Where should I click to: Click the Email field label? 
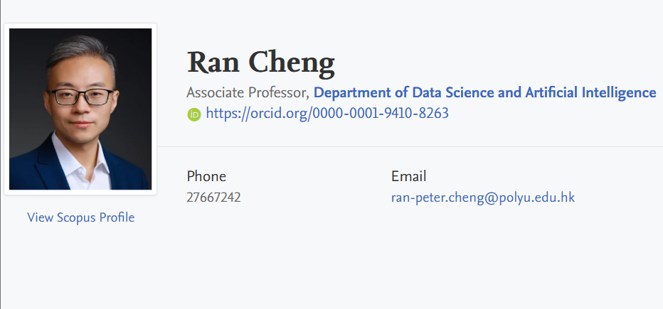[x=408, y=176]
